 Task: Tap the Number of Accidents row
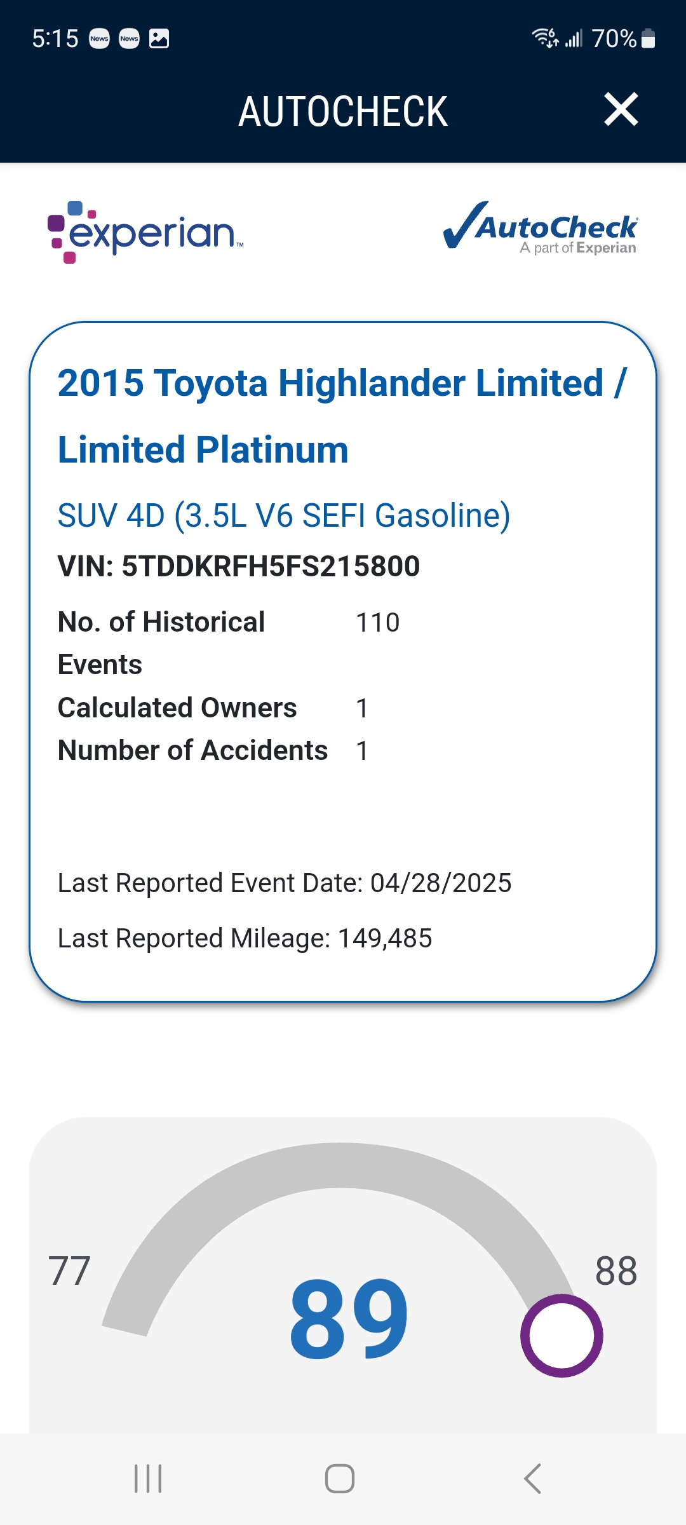[213, 750]
